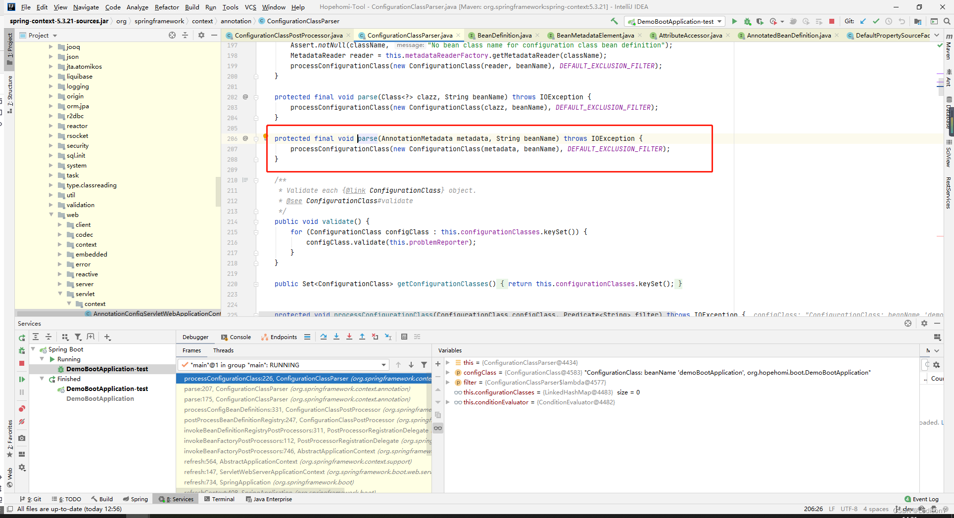This screenshot has width=954, height=518.
Task: Stop the service with the red square
Action: pos(22,363)
